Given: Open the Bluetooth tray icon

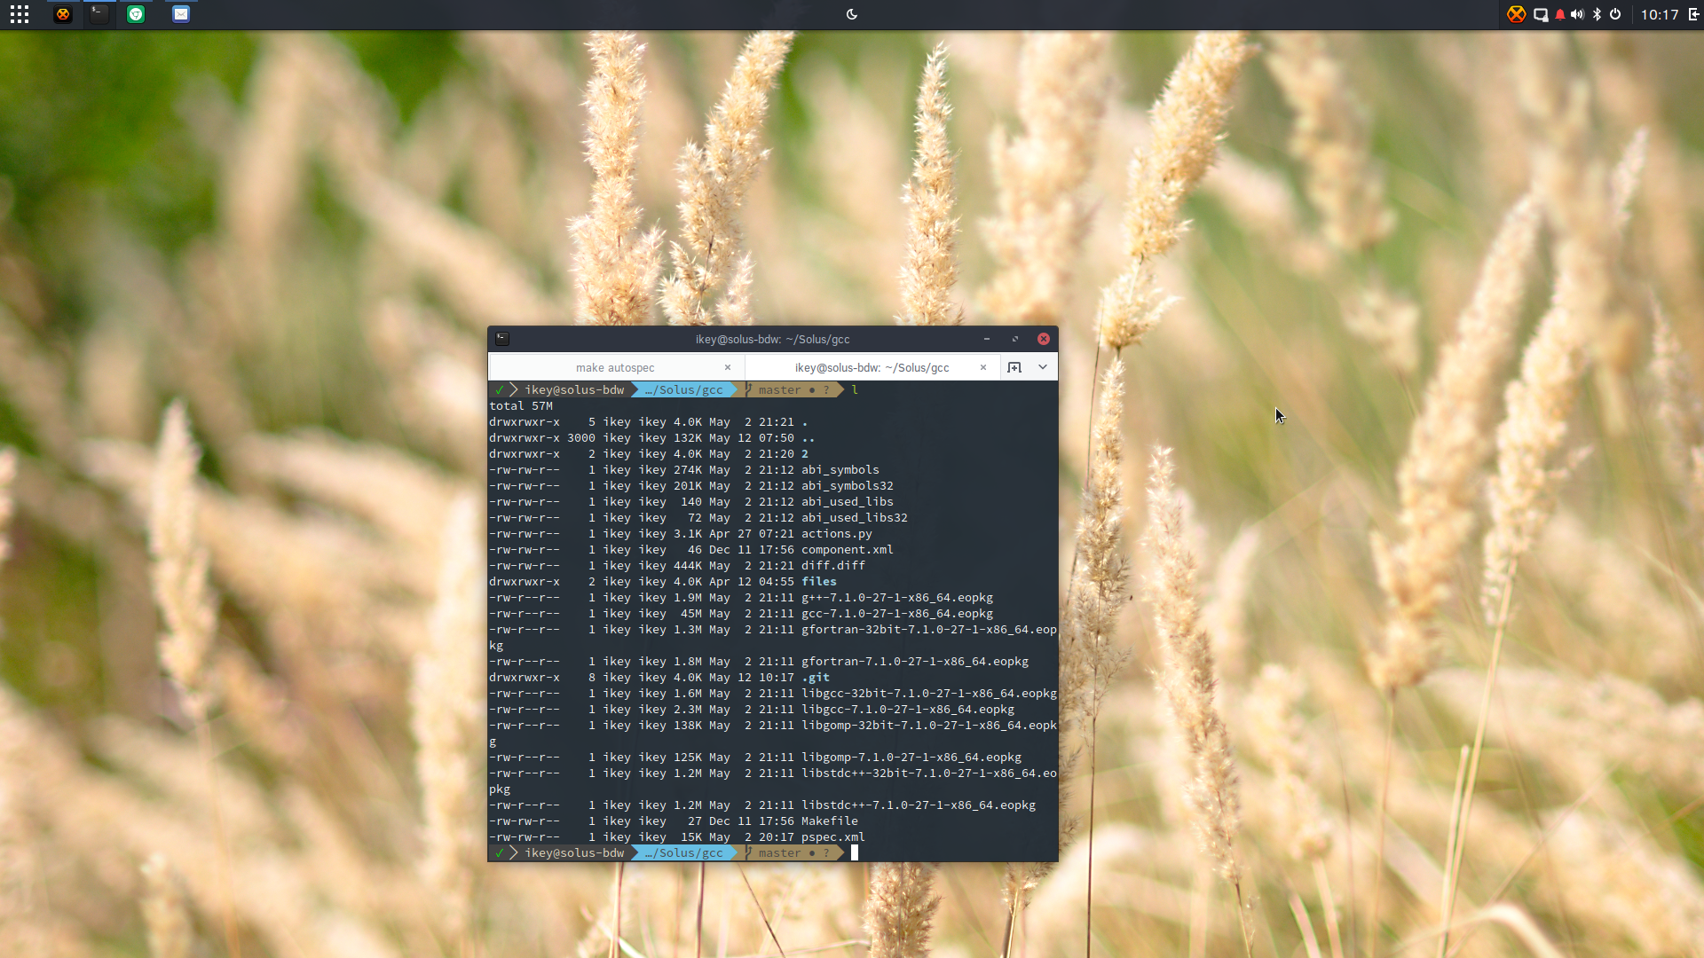Looking at the screenshot, I should coord(1597,14).
